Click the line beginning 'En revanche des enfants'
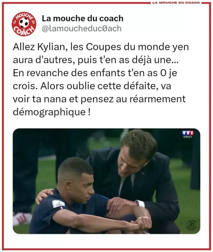Image resolution: width=213 pixels, height=252 pixels. 95,73
